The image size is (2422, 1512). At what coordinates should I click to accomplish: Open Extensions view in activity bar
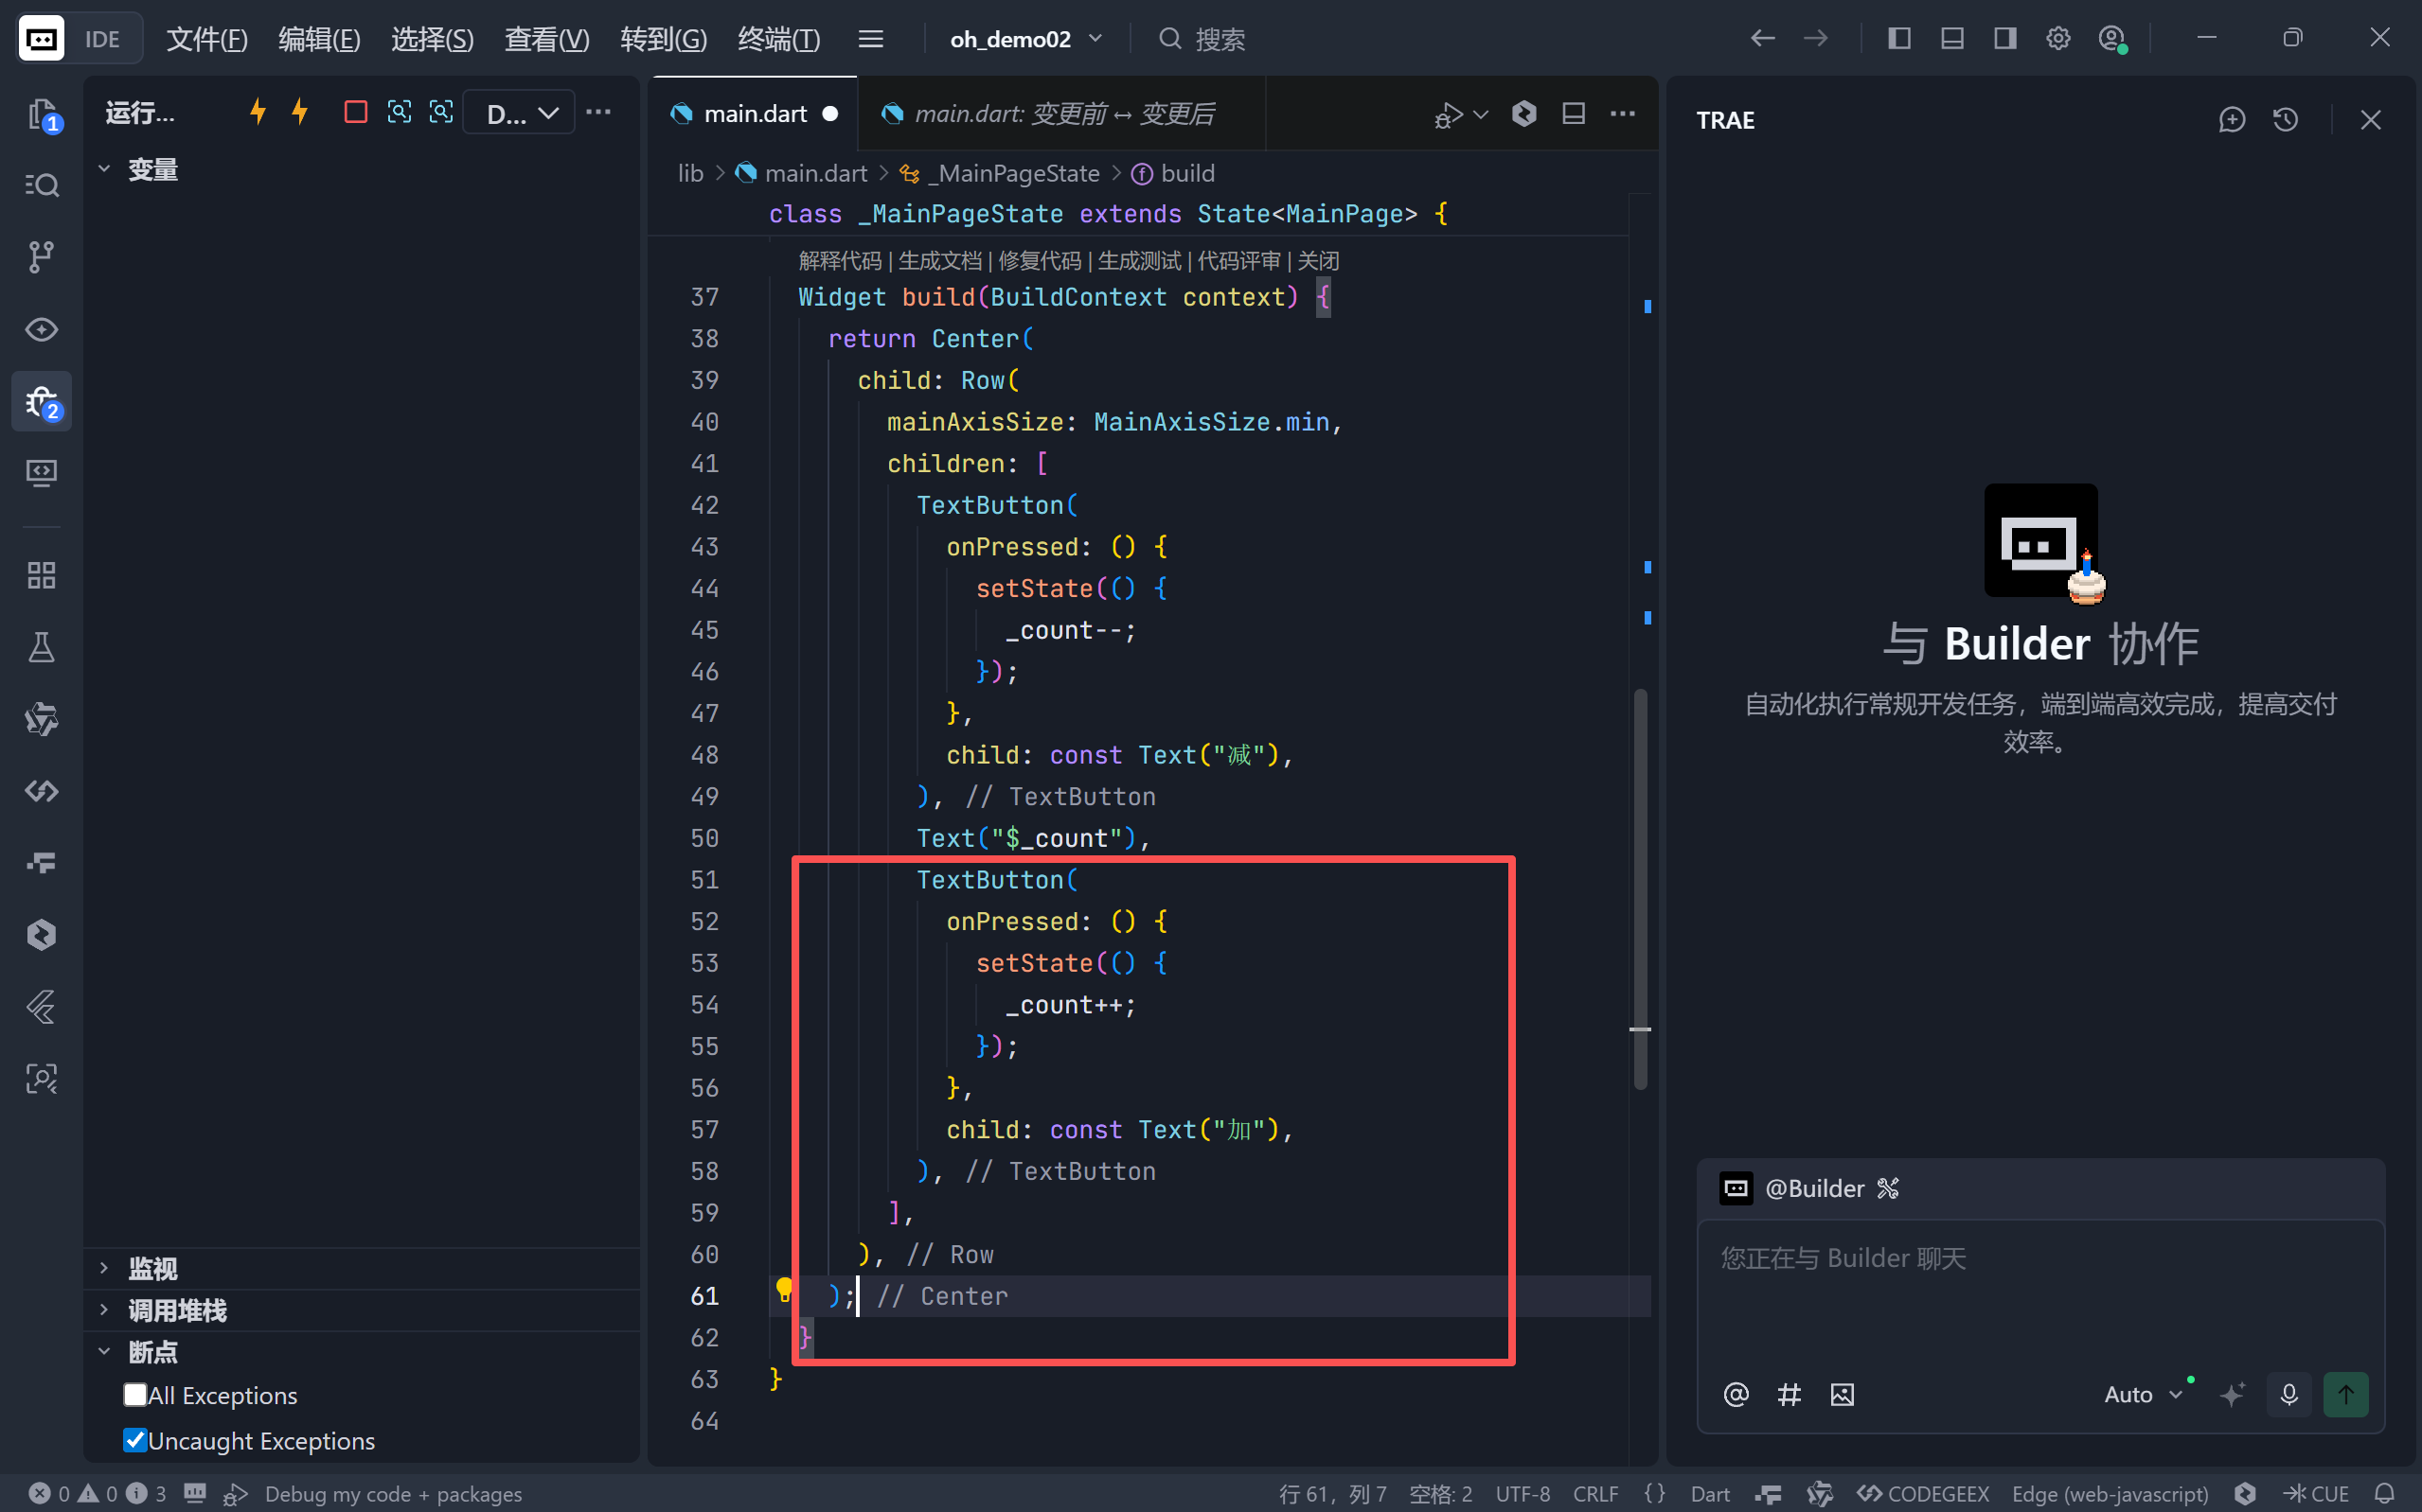click(x=41, y=575)
